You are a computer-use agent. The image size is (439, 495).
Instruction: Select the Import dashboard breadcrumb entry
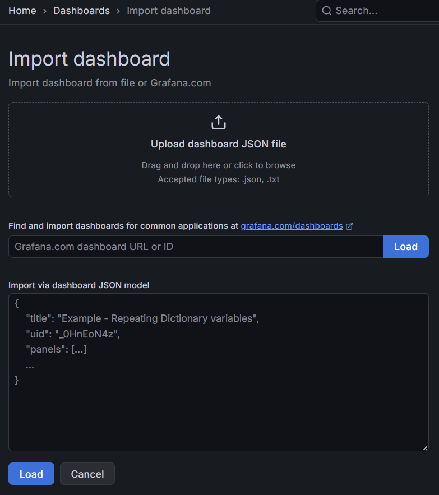168,10
